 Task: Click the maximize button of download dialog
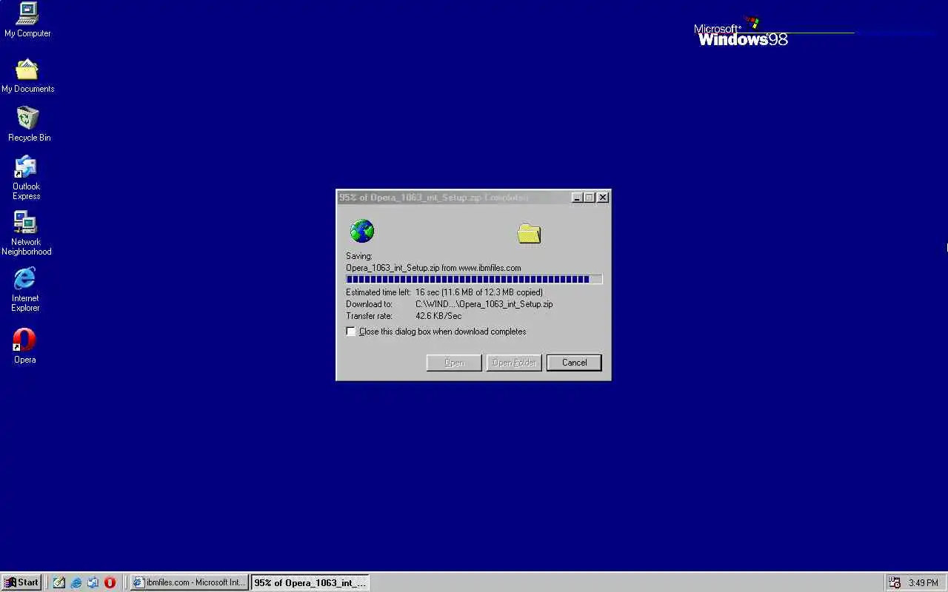coord(590,198)
